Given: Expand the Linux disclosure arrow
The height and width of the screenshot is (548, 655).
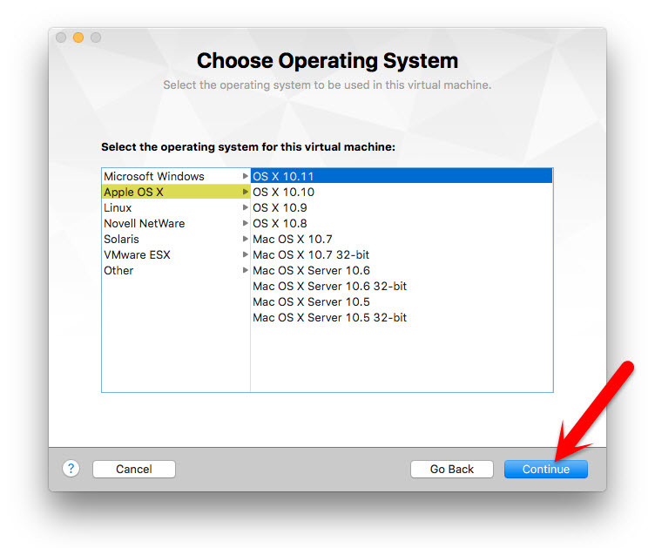Looking at the screenshot, I should tap(246, 207).
